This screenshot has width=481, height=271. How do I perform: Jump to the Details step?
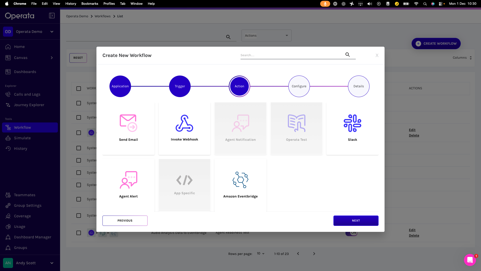[359, 86]
